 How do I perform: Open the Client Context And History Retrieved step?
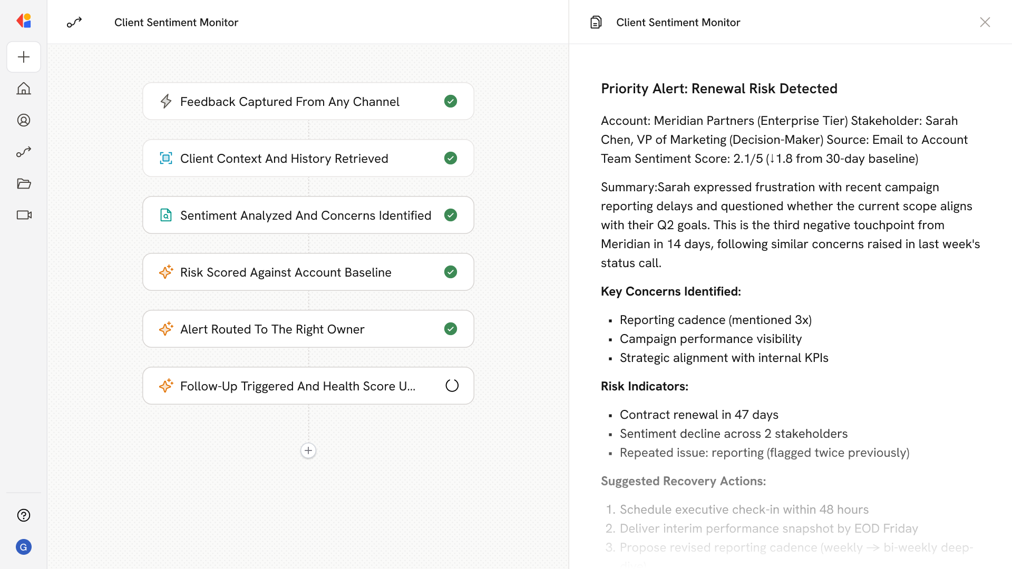pos(284,159)
